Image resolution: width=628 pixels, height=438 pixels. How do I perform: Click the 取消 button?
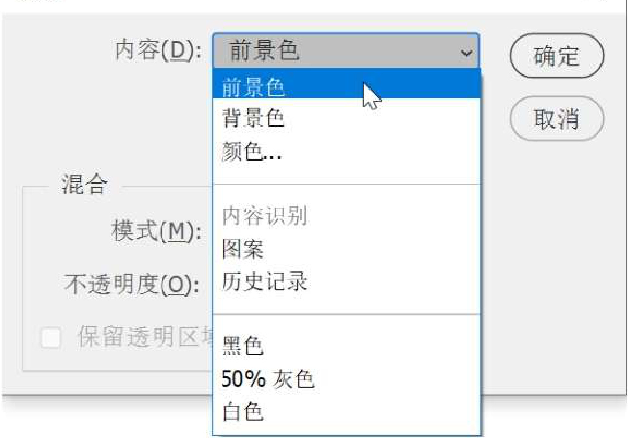click(557, 119)
